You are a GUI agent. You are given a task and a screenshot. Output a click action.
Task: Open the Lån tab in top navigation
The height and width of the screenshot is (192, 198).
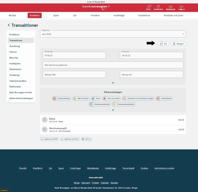pos(75,15)
